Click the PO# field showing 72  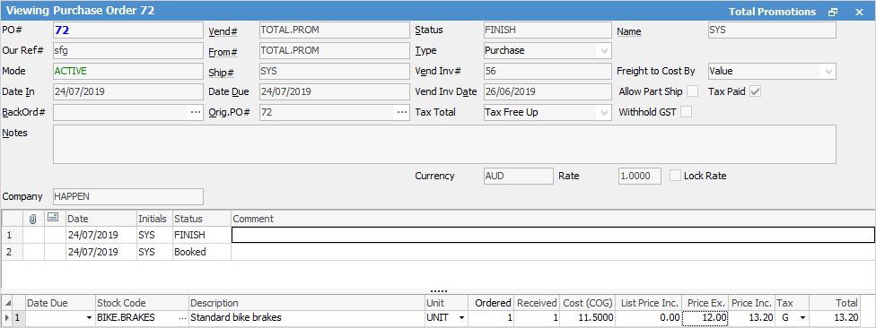pyautogui.click(x=128, y=30)
